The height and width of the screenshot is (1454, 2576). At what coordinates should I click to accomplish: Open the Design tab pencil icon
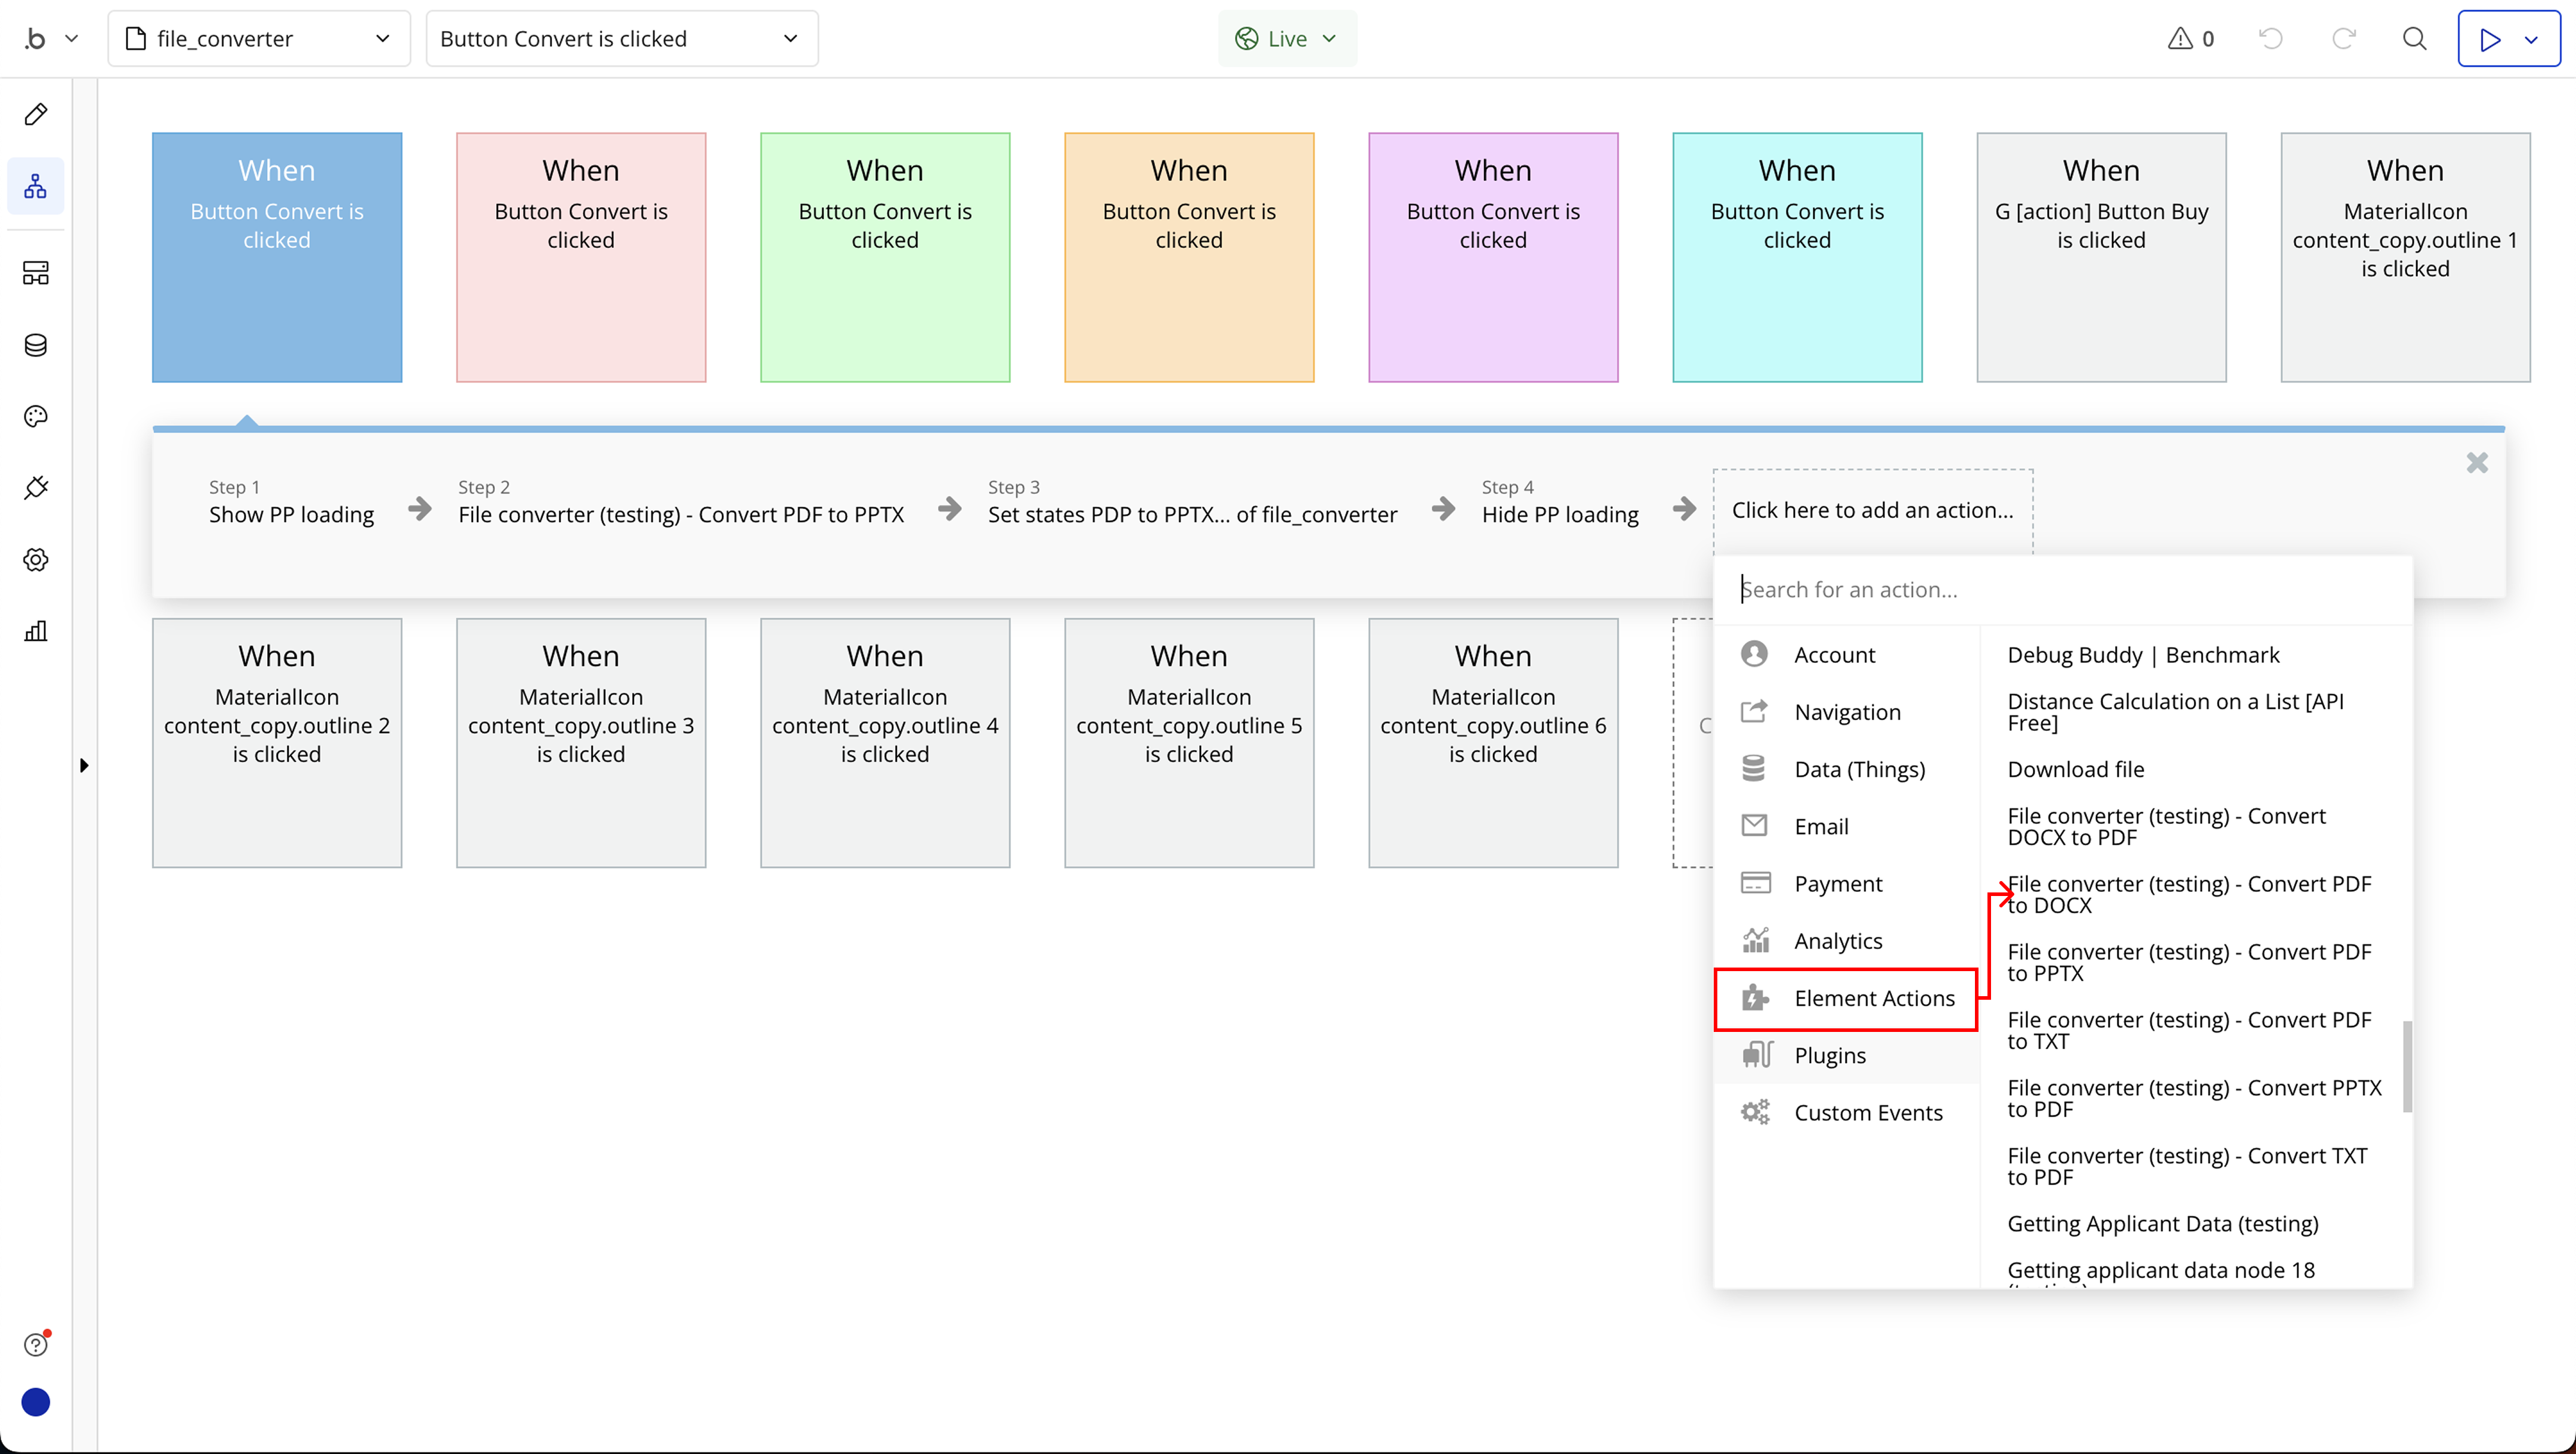[x=36, y=114]
